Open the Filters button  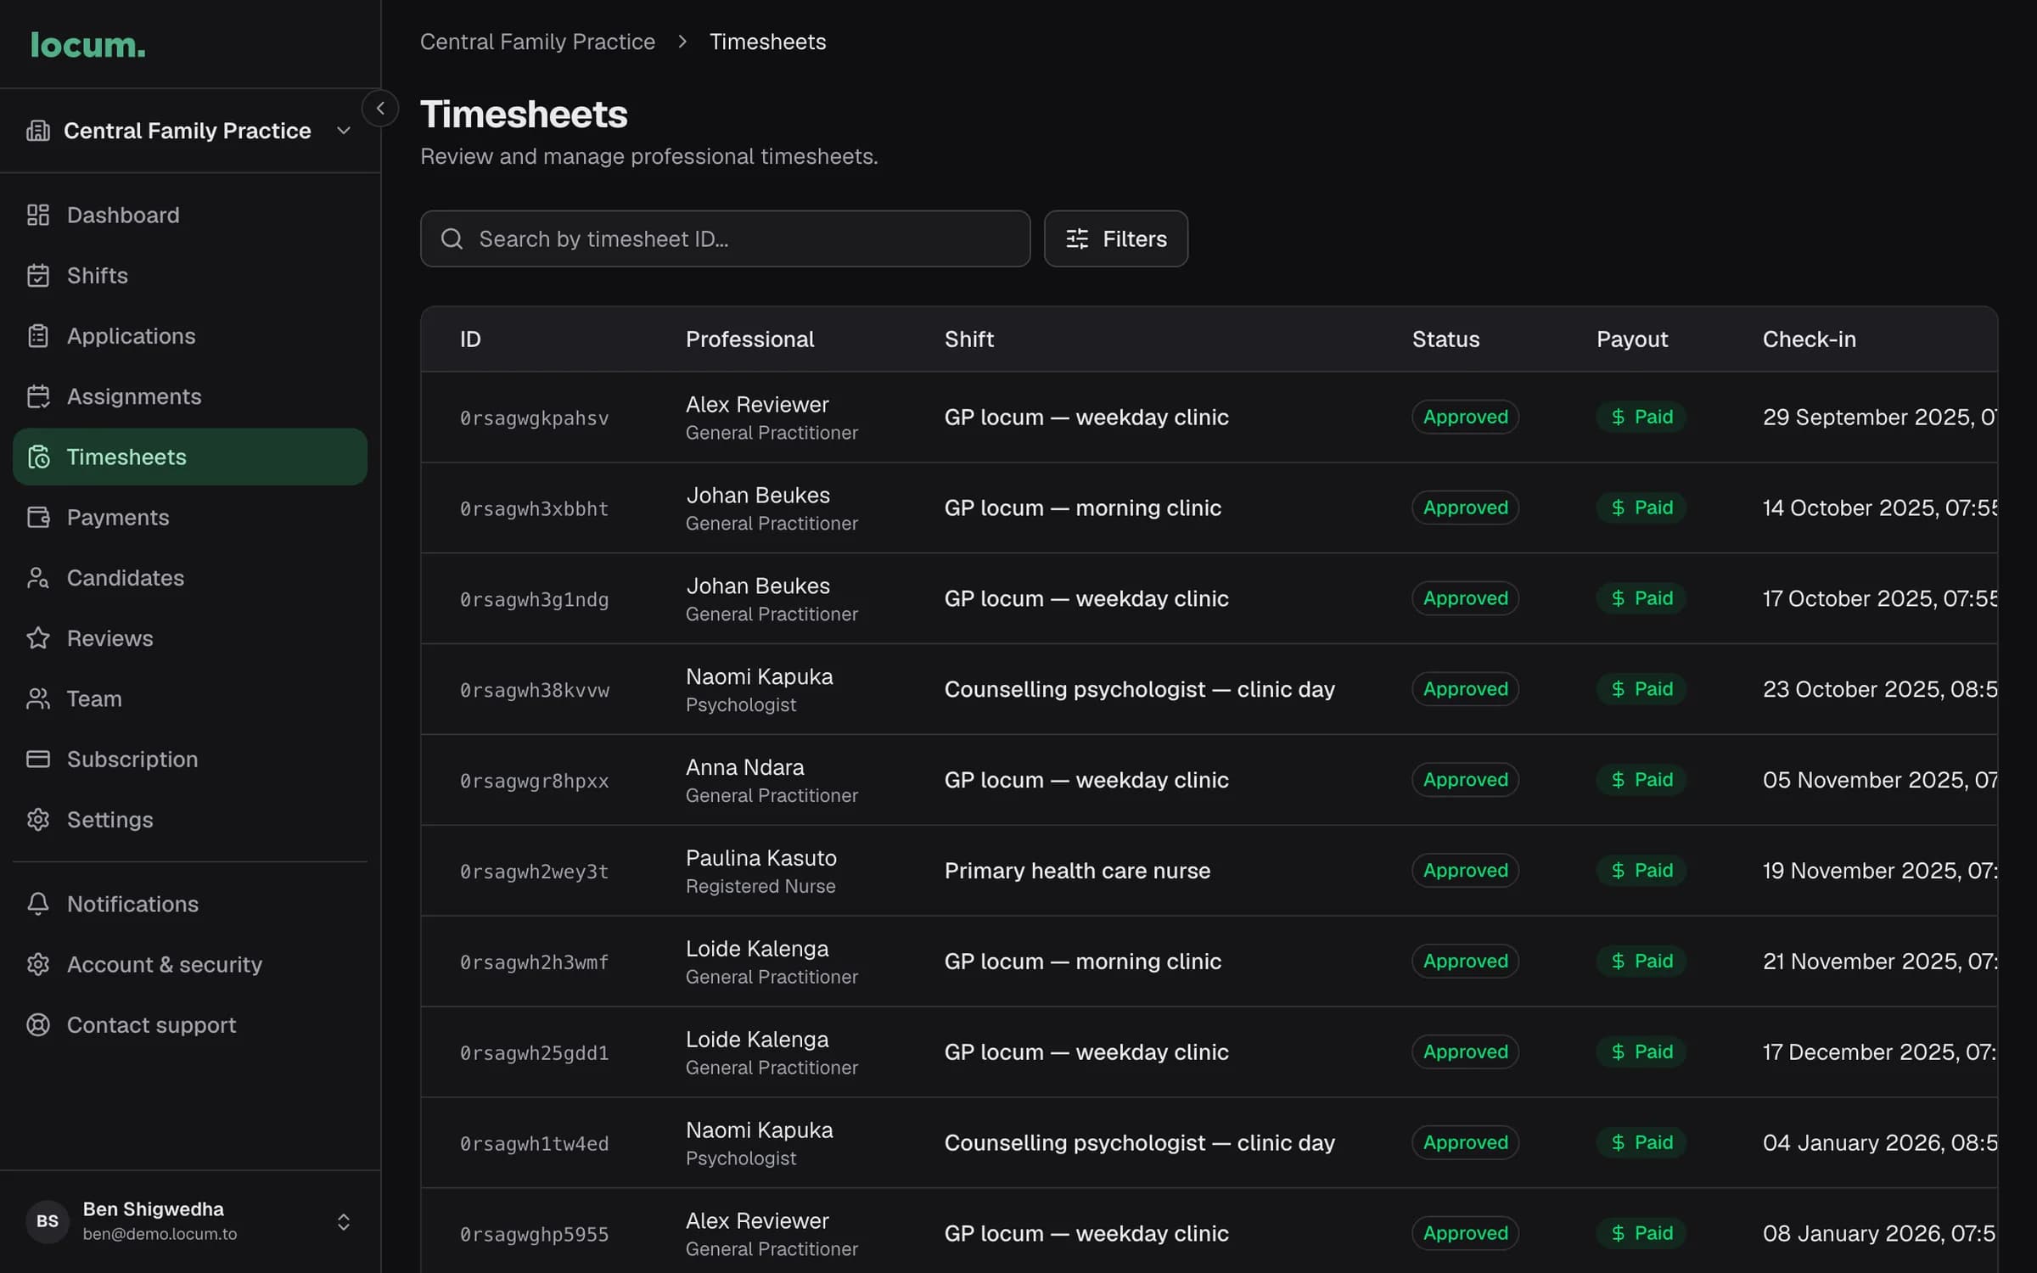click(1115, 239)
